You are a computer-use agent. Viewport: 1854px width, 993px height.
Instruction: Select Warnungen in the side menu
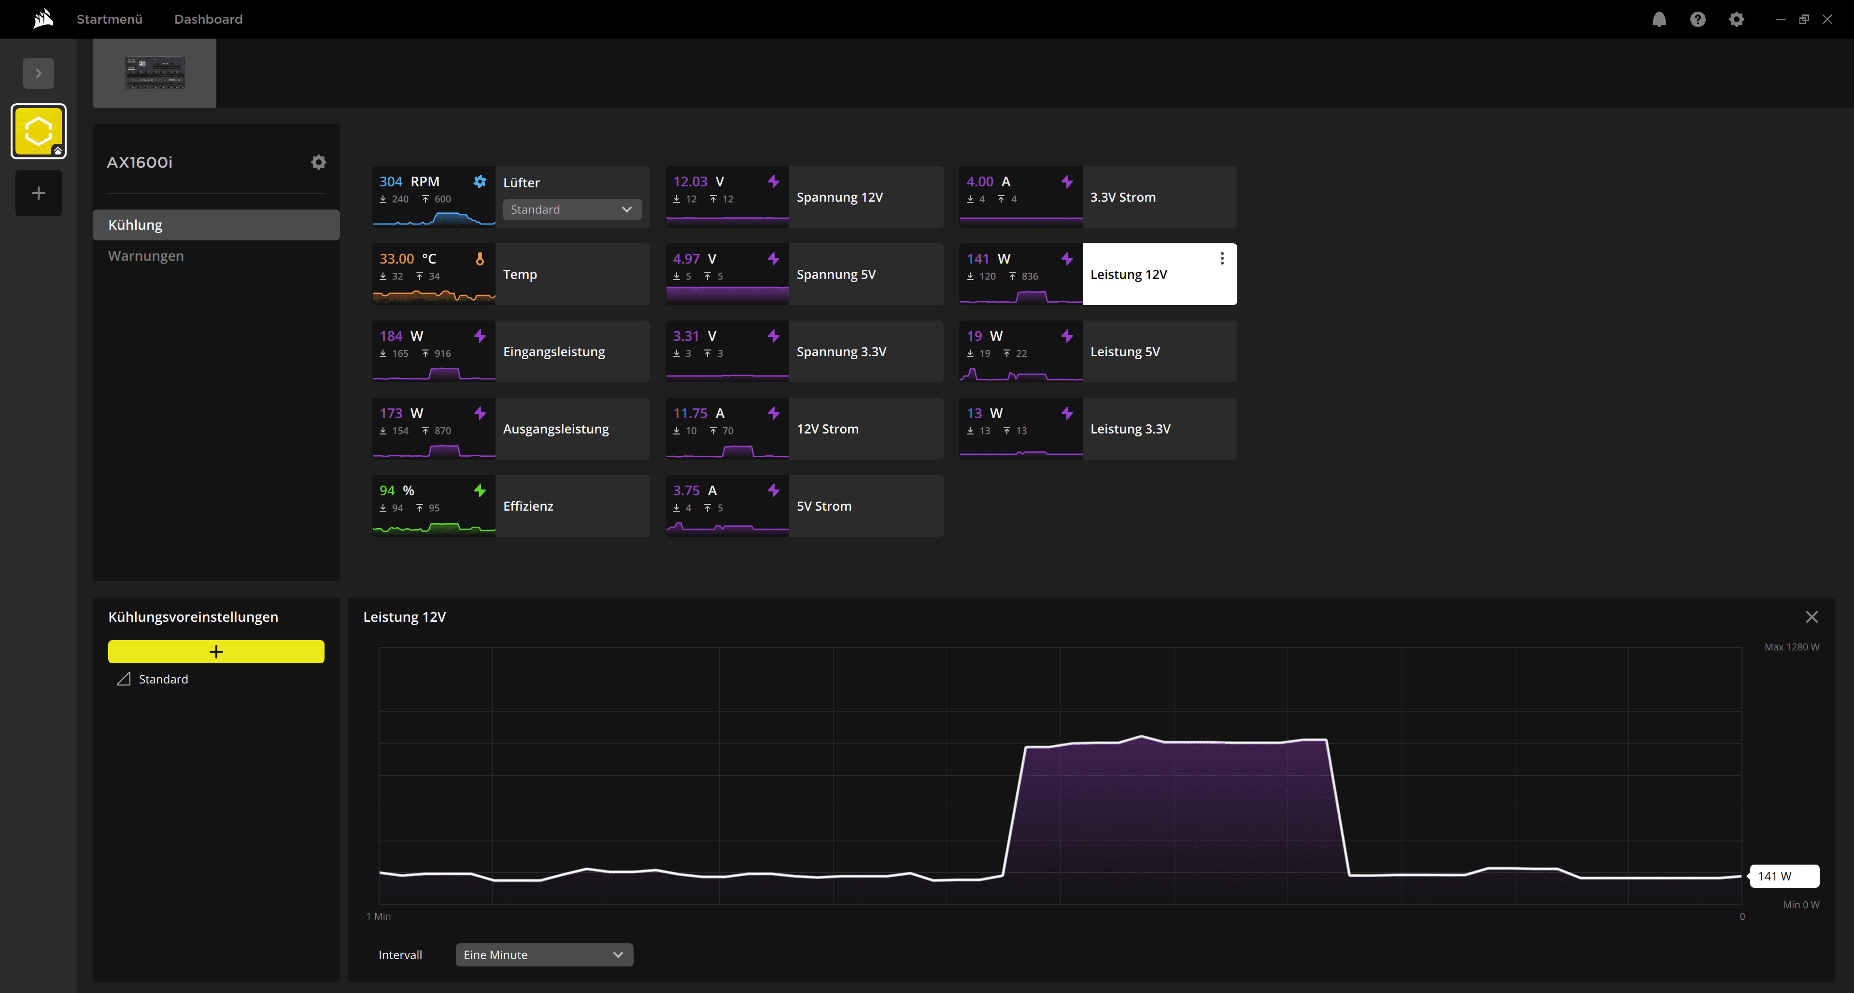[146, 256]
